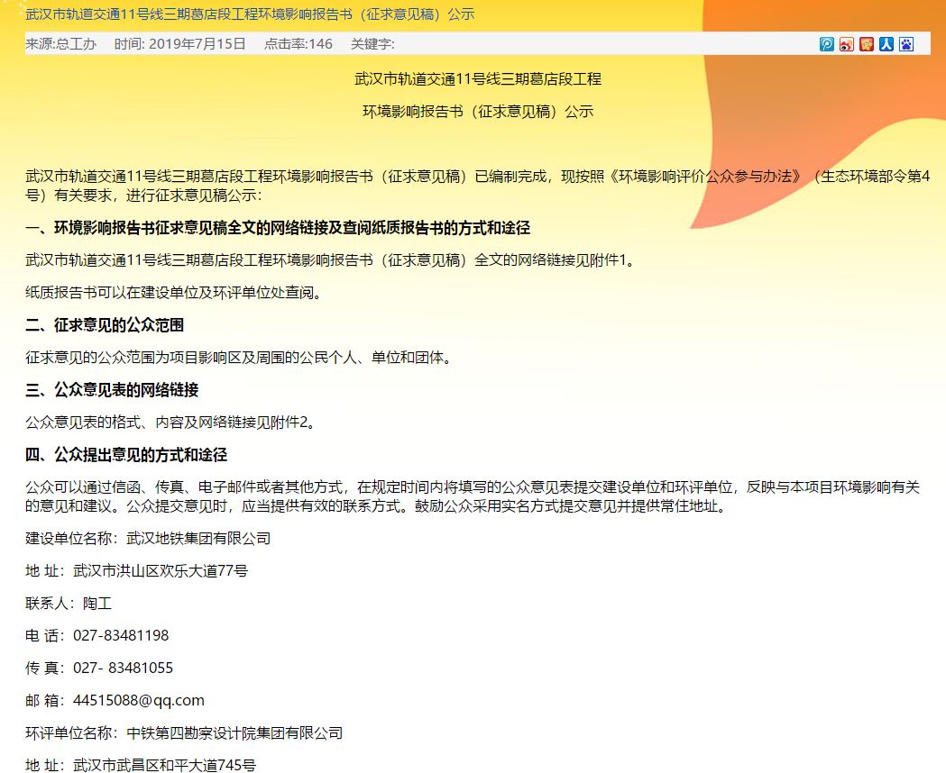Click centered subheading 环境影响报告书（征求意见稿）公示
Screen dimensions: 946x773
tap(478, 112)
